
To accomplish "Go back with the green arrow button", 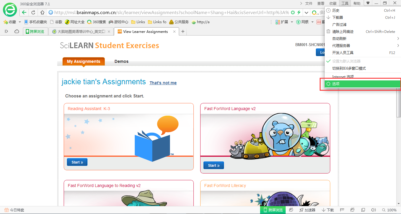I will pyautogui.click(x=24, y=12).
